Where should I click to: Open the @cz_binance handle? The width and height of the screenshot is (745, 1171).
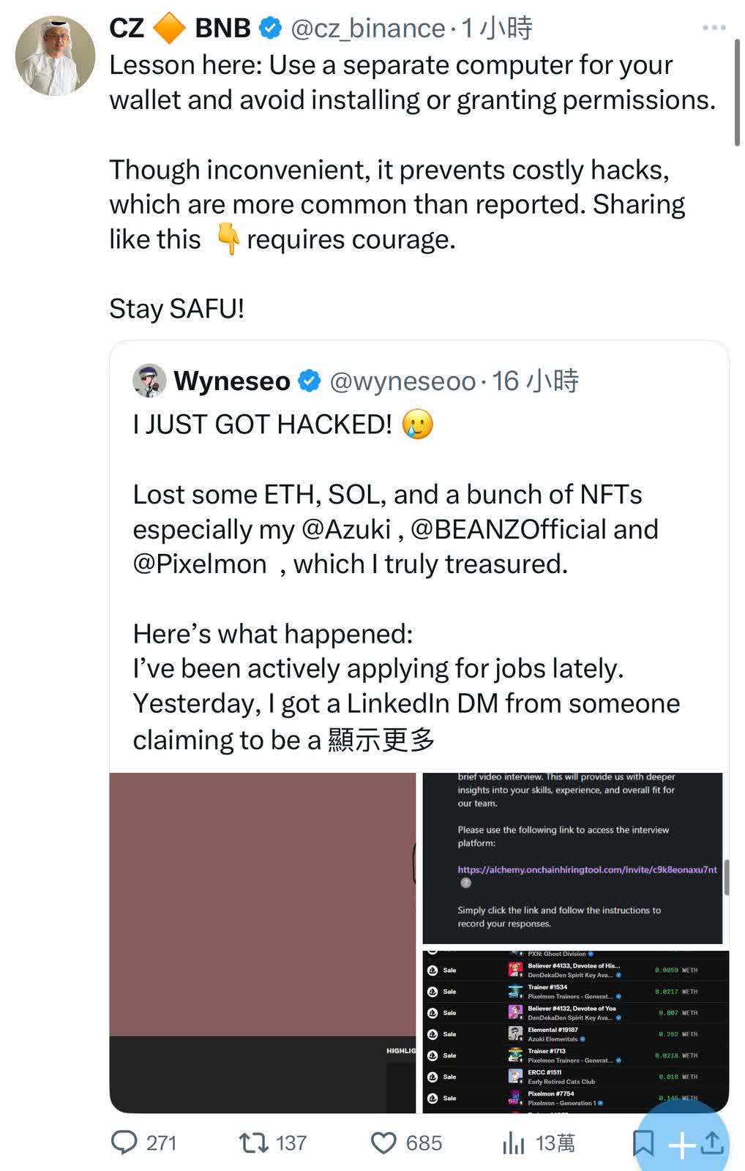click(367, 29)
